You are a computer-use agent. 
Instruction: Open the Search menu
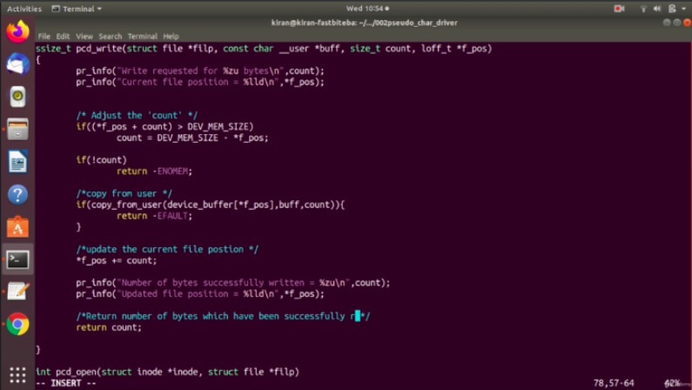tap(110, 37)
